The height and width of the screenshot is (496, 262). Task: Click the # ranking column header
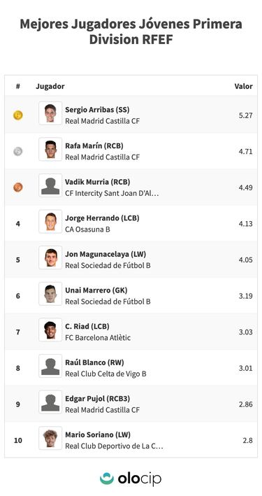point(18,86)
